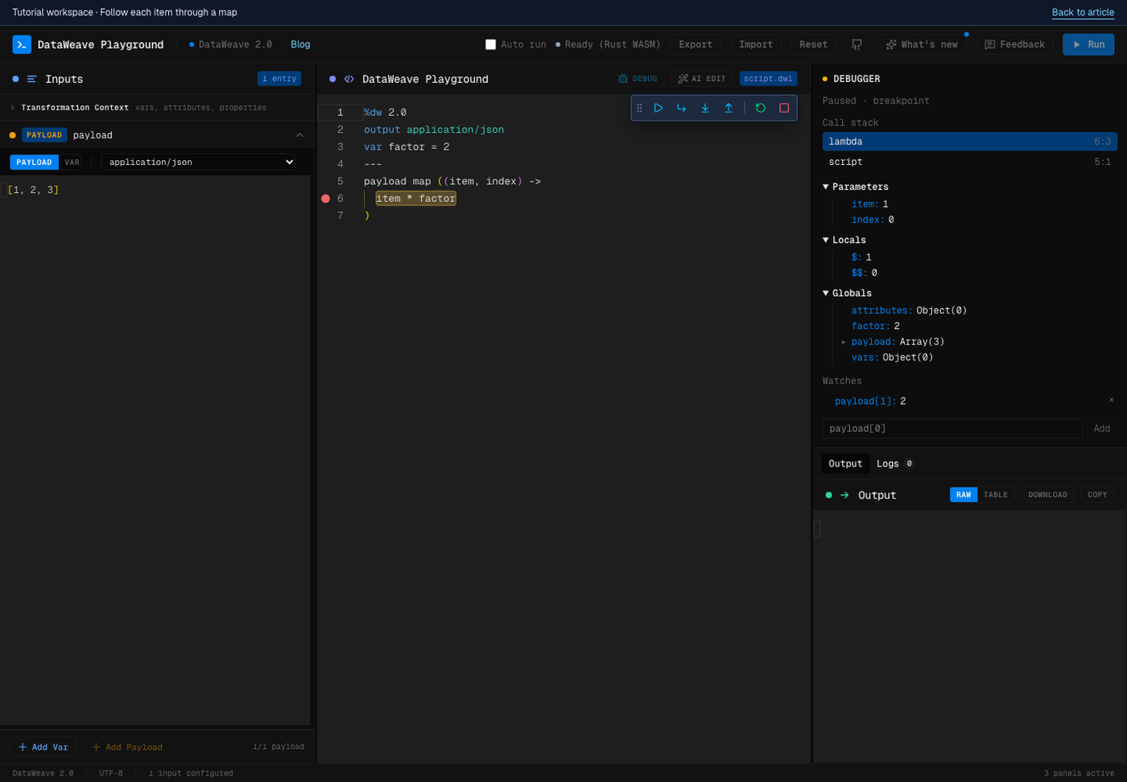Stop debugging with the red square icon
The image size is (1127, 782).
coord(784,108)
